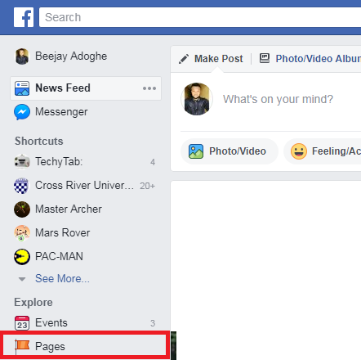Click the 20+ notification count
Viewport: 361px width, 360px height.
point(147,186)
